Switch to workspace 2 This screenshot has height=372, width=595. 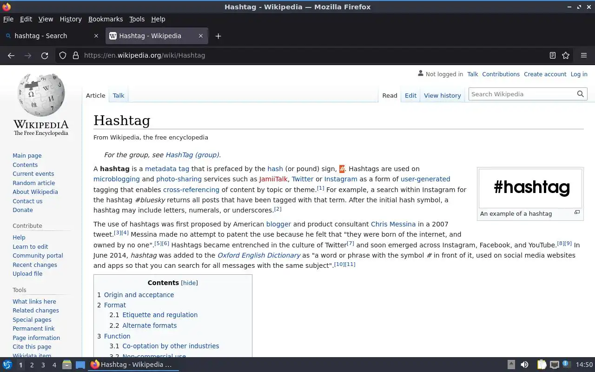[32, 365]
